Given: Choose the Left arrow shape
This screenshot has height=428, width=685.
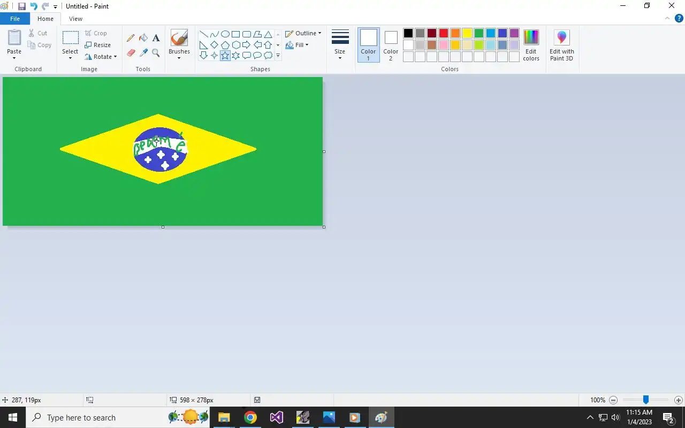Looking at the screenshot, I should 257,45.
